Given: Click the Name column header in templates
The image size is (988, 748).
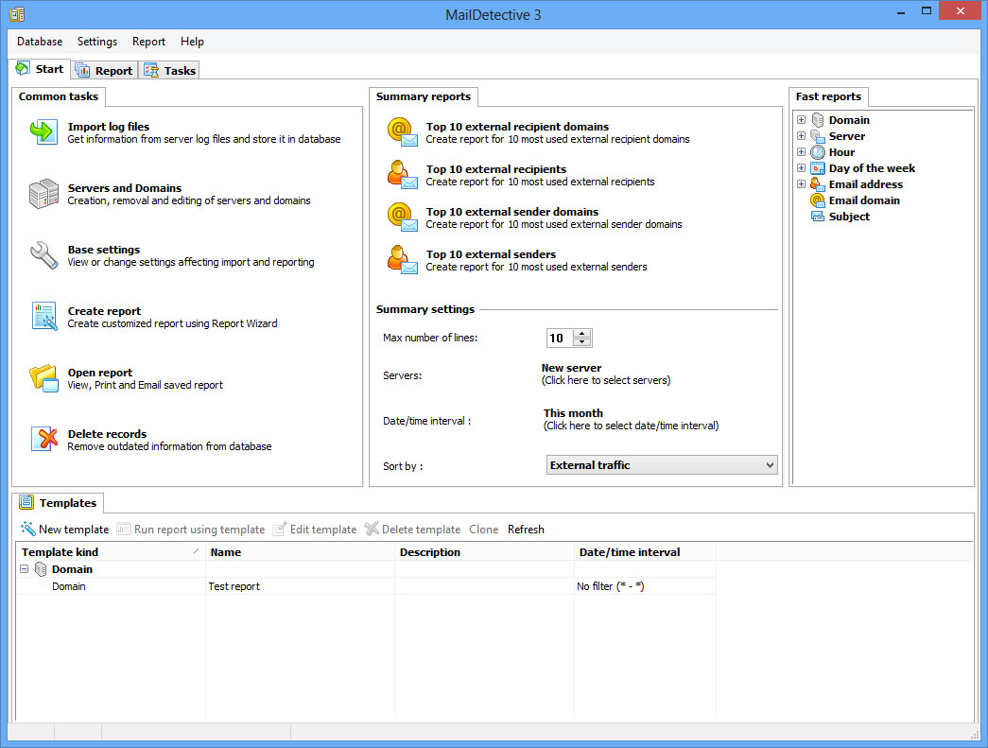Looking at the screenshot, I should [x=300, y=552].
